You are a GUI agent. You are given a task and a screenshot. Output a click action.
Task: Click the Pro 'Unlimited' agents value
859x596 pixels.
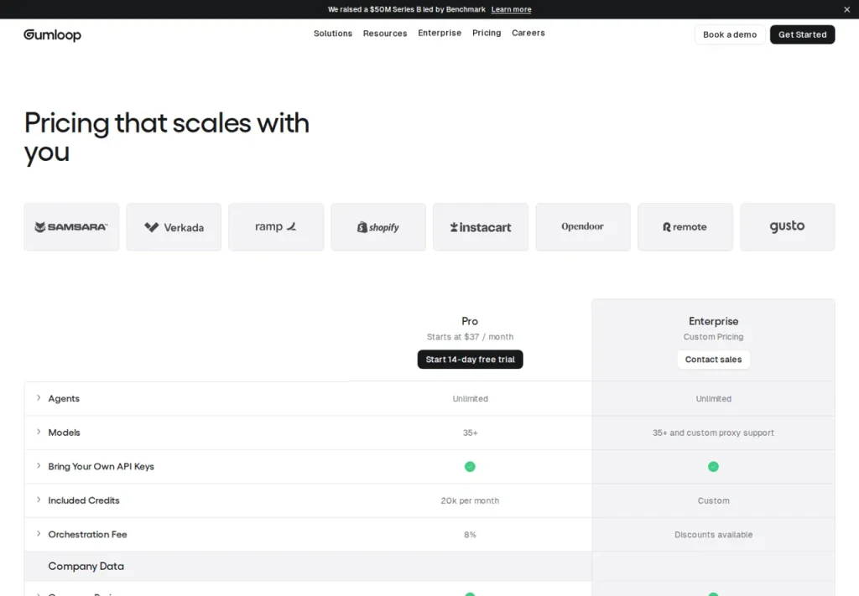pyautogui.click(x=470, y=398)
